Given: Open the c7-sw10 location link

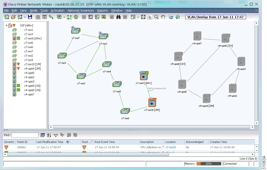Looking at the screenshot, I should click(x=171, y=147).
